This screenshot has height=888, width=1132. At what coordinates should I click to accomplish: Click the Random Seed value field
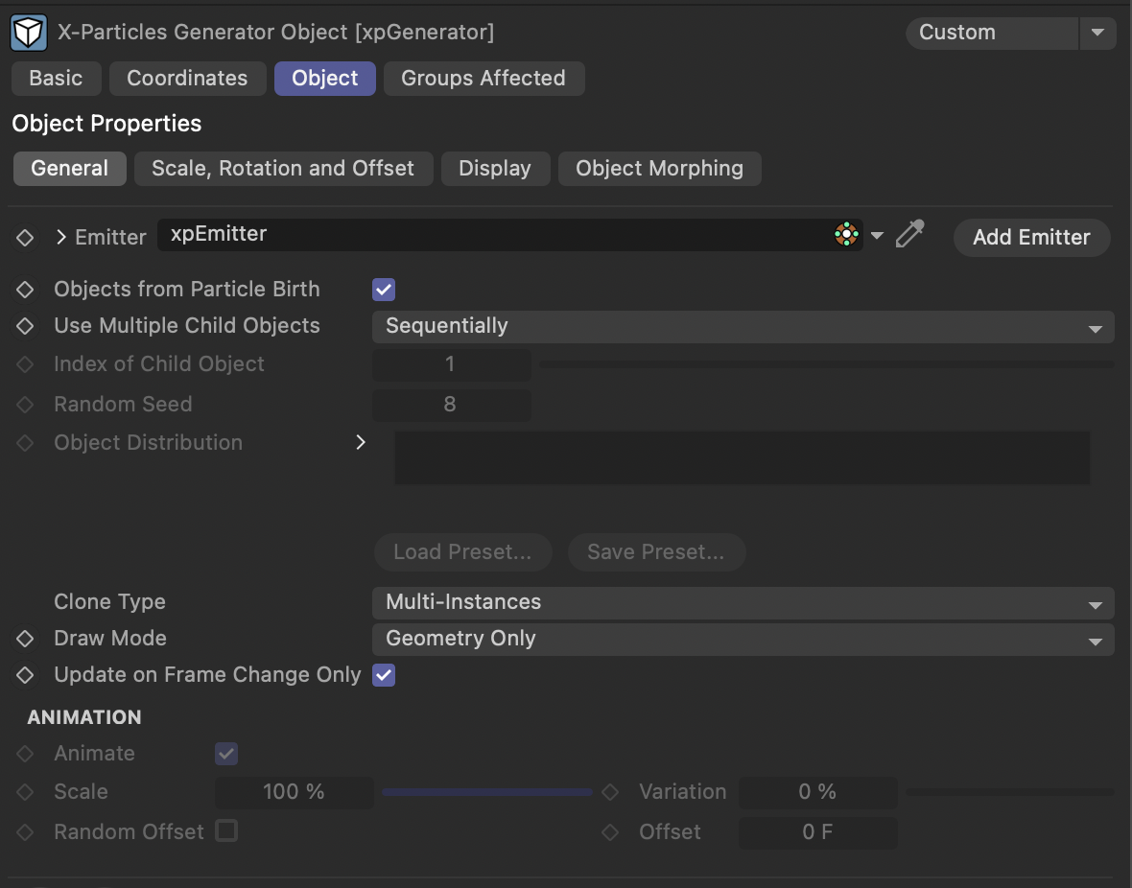(451, 405)
